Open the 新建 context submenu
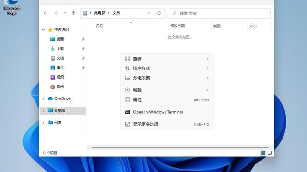Viewport: 307px width, 172px height. (x=167, y=90)
